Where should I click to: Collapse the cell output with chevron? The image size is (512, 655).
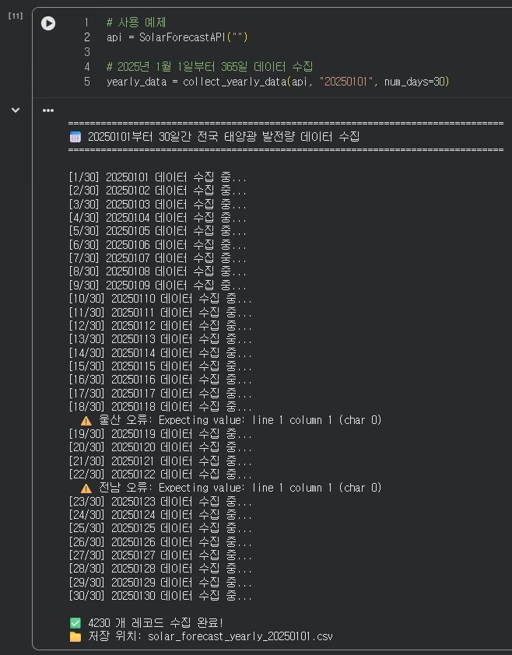click(16, 110)
